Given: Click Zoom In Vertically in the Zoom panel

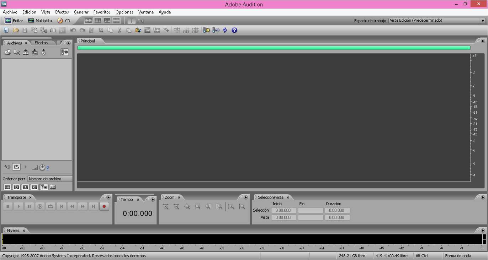Looking at the screenshot, I should [231, 206].
